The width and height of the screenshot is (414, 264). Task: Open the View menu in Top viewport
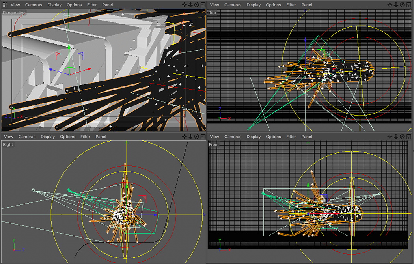click(x=214, y=5)
